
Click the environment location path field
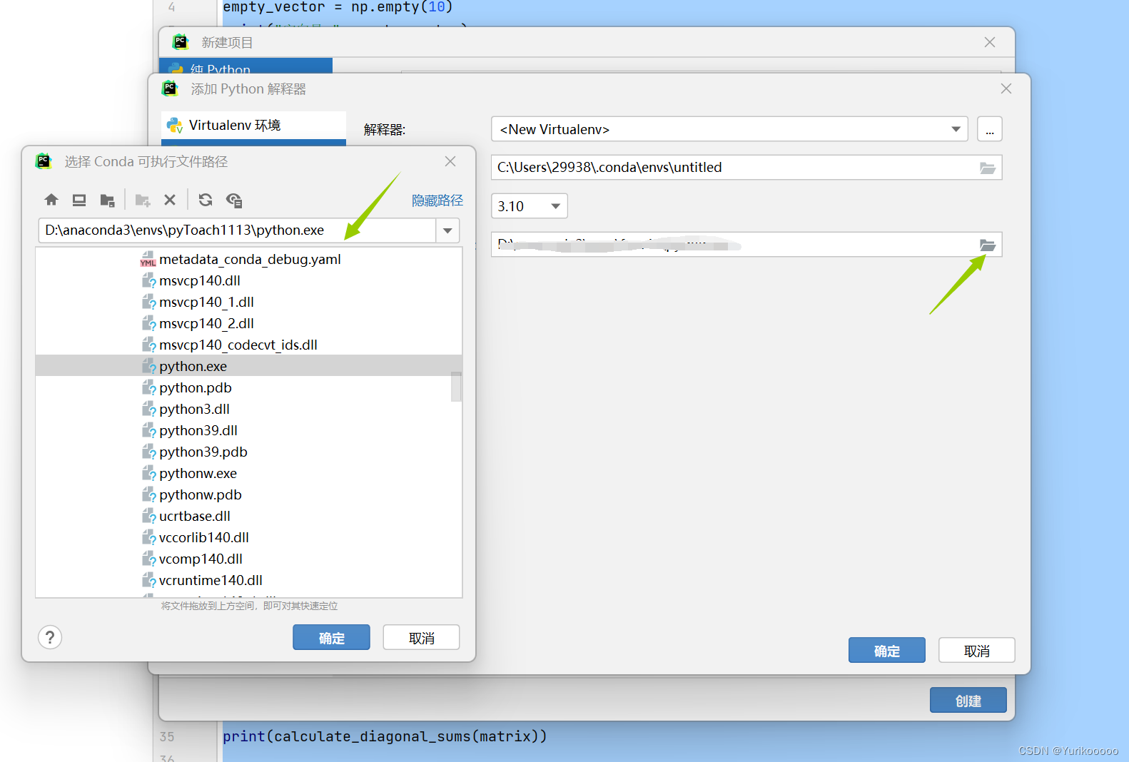pos(734,168)
